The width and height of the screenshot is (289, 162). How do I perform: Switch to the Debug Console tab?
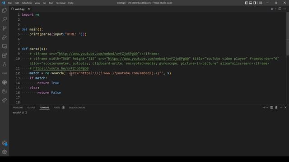click(x=77, y=108)
